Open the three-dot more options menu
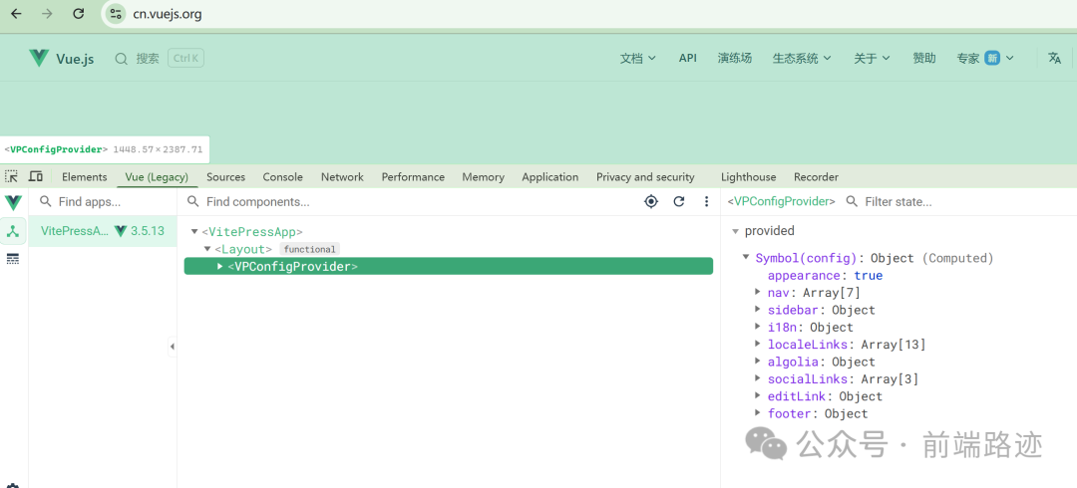This screenshot has width=1077, height=488. [706, 201]
